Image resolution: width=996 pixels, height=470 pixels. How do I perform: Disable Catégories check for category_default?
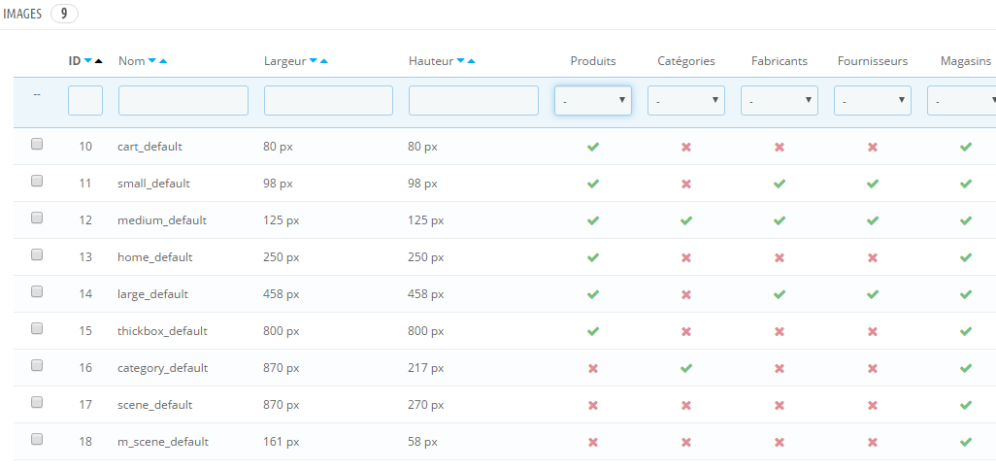click(x=686, y=368)
